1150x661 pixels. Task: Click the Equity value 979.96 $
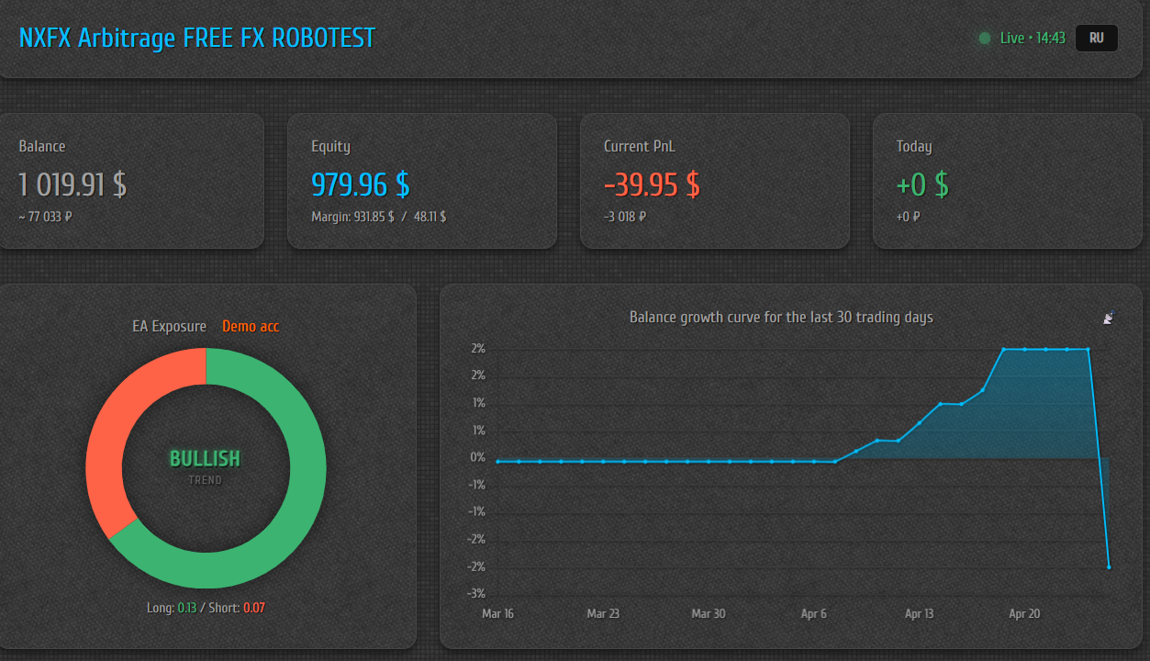pos(361,185)
